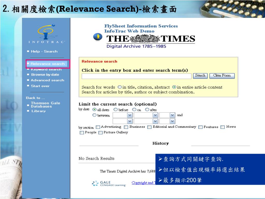This screenshot has height=199, width=265.
Task: Enable the News section checkbox
Action: (223, 127)
